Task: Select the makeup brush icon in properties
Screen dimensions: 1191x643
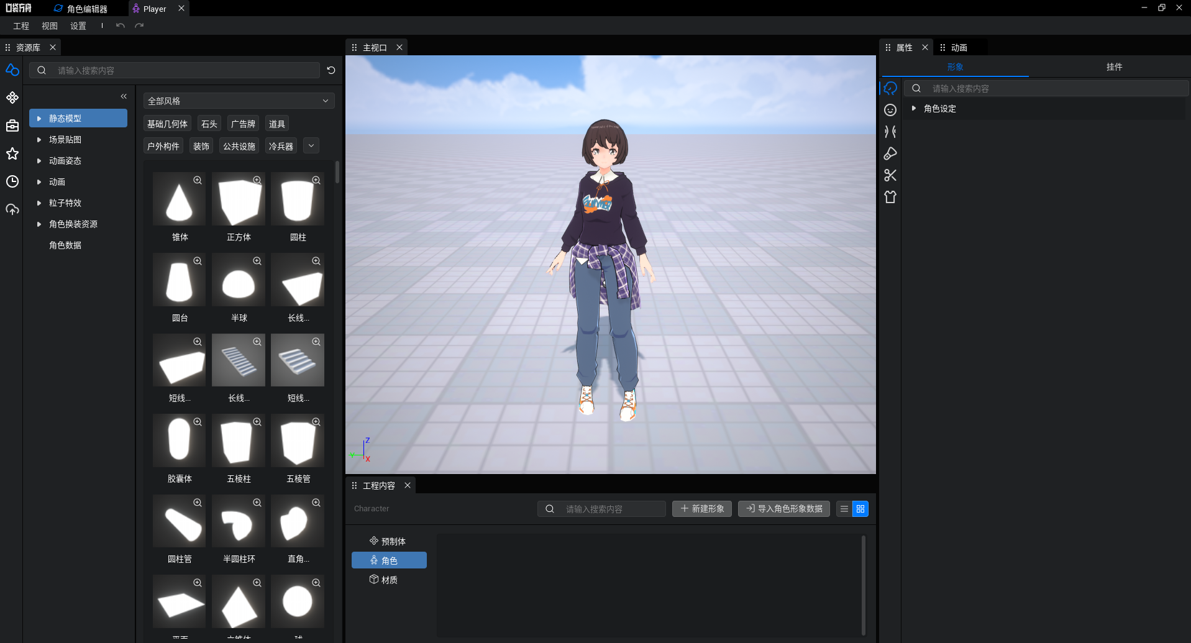Action: [890, 153]
